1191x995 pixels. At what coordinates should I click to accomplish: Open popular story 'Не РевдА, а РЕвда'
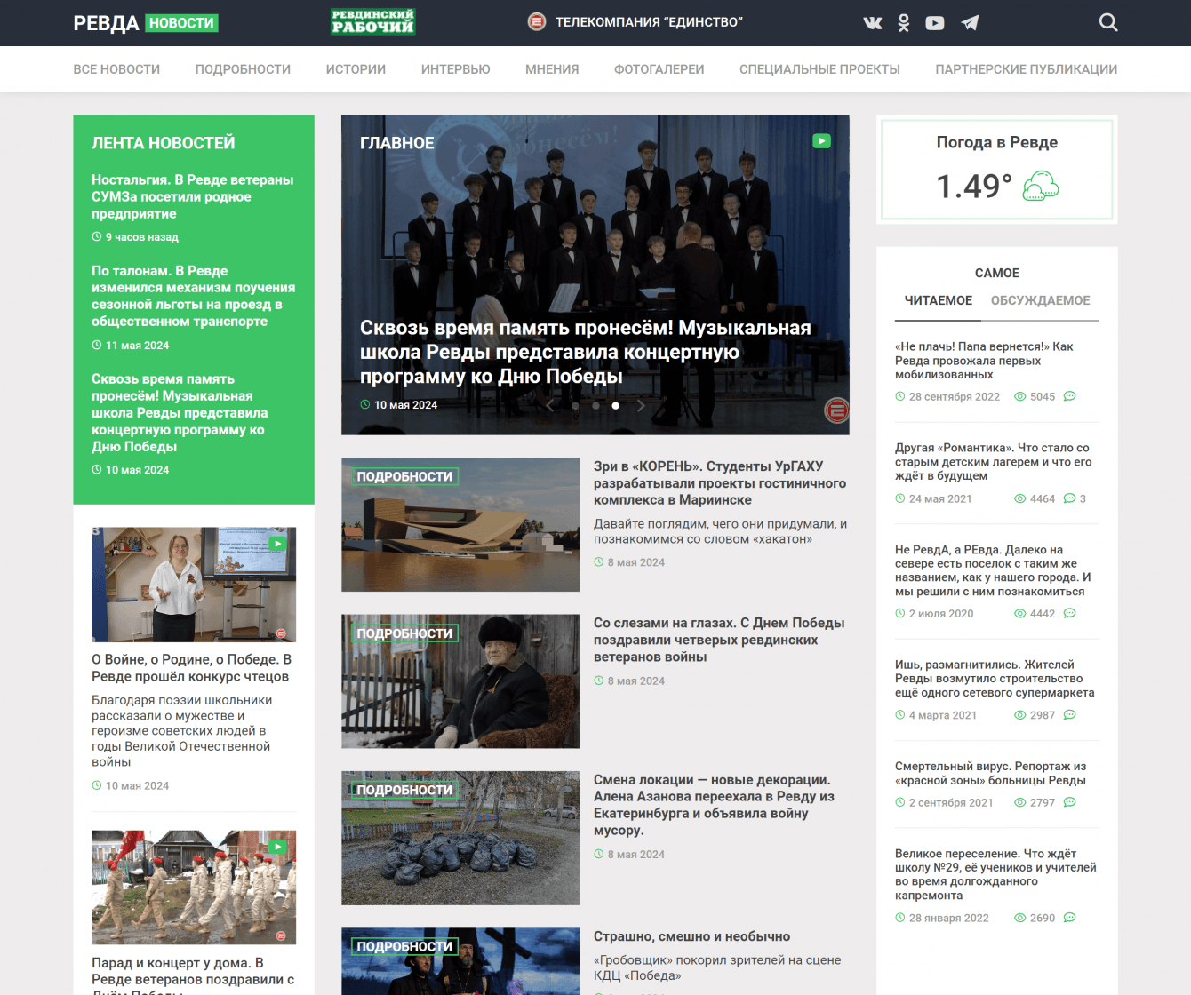point(993,570)
